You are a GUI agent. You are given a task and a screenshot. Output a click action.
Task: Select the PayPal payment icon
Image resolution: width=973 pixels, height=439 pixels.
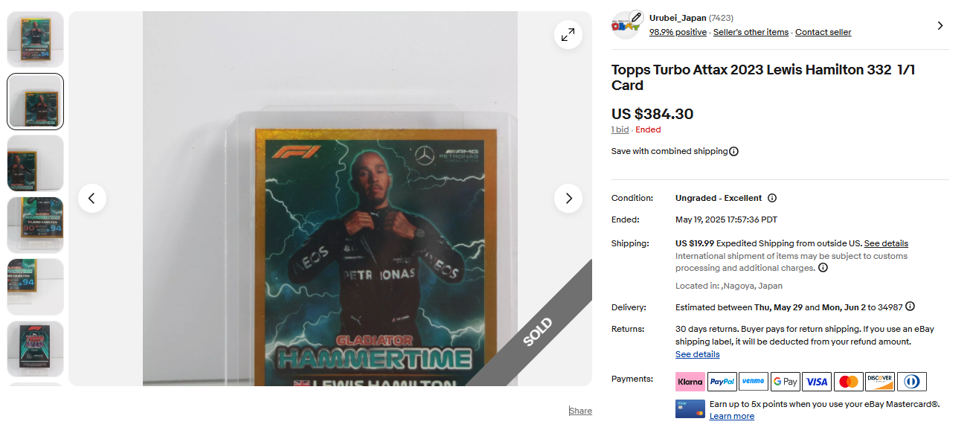pos(722,382)
